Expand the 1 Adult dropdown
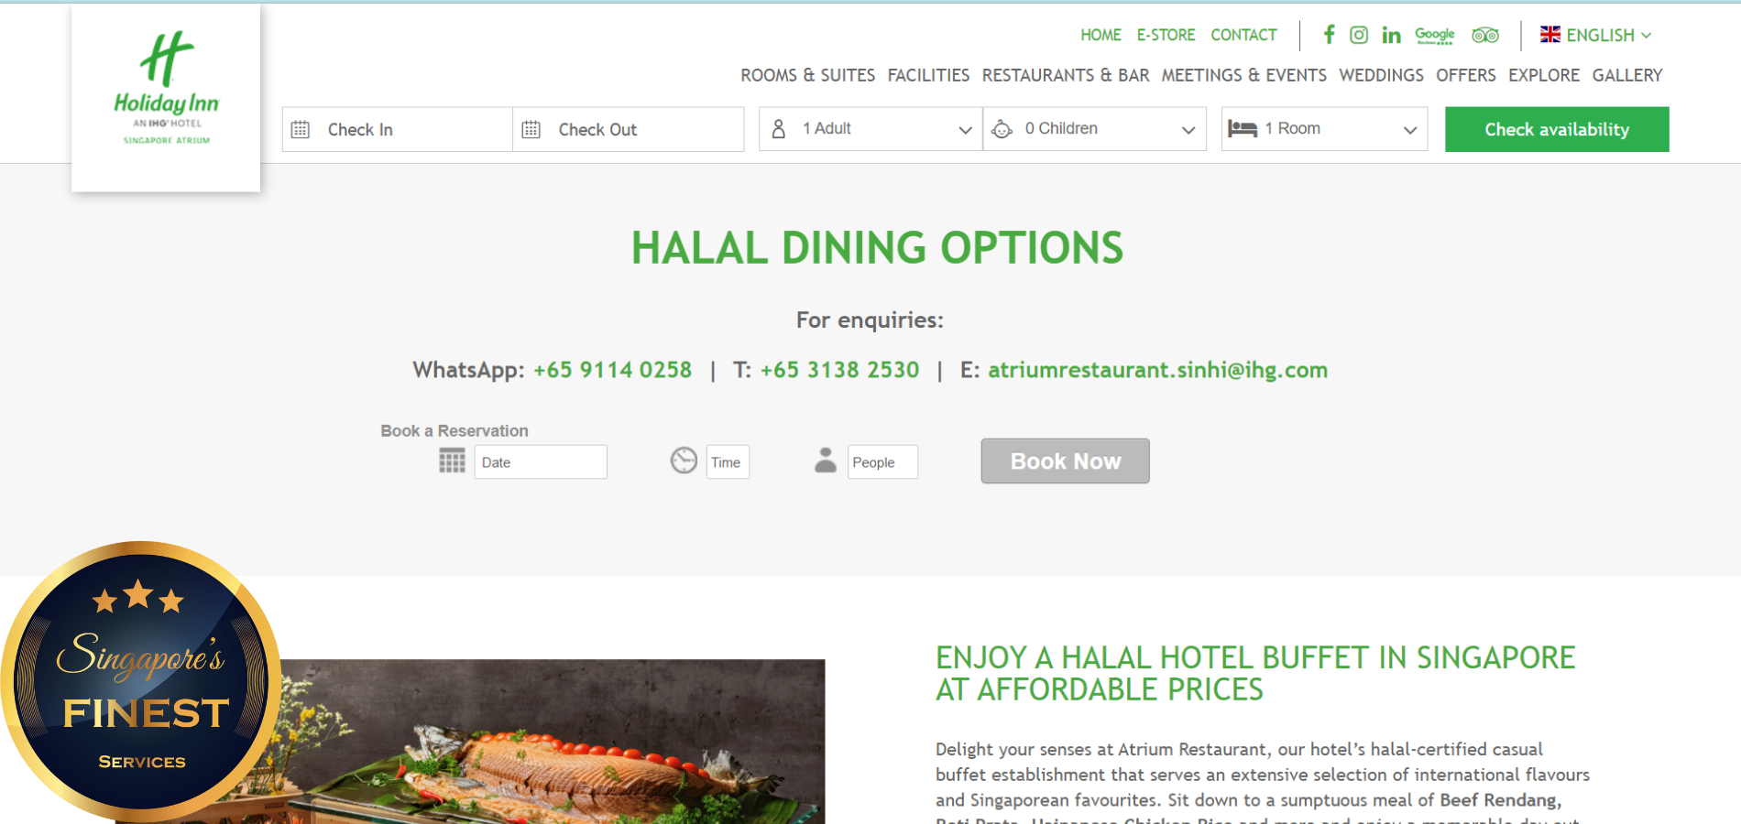The image size is (1741, 824). coord(870,129)
